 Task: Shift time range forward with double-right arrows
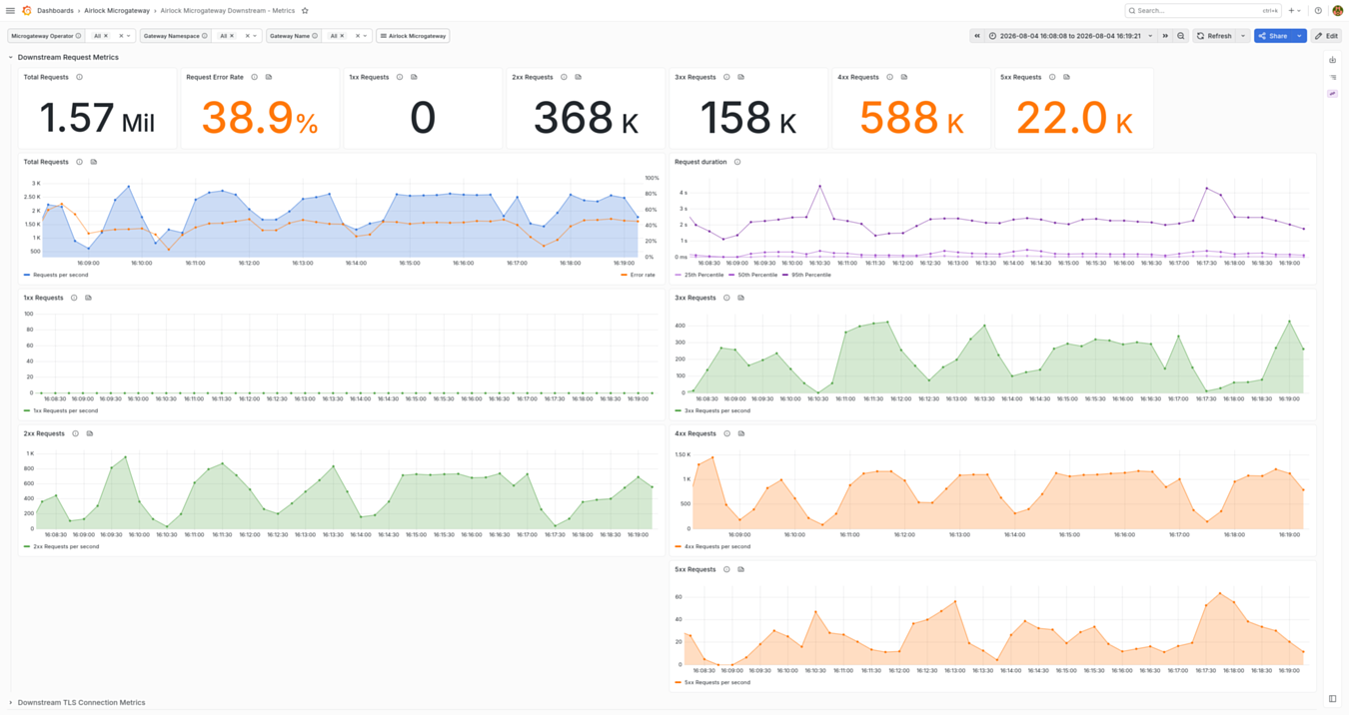[x=1165, y=36]
